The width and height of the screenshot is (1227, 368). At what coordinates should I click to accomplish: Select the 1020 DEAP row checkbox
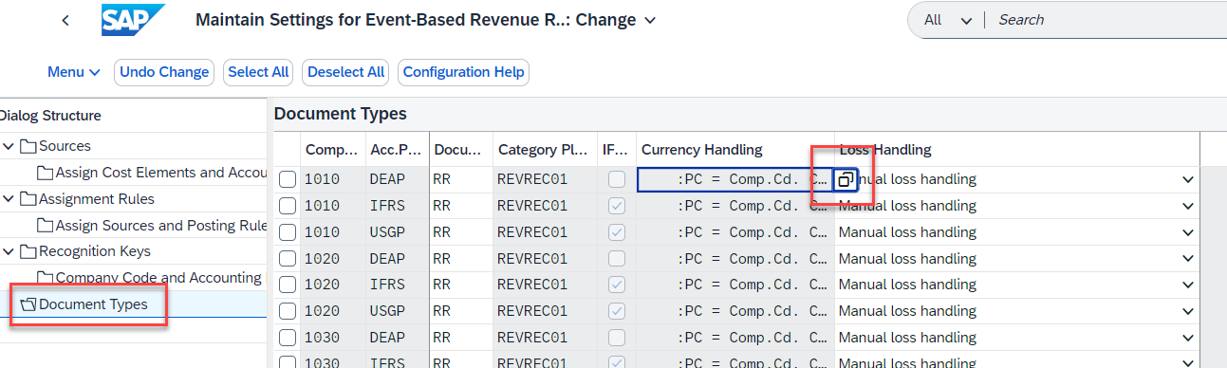[288, 259]
